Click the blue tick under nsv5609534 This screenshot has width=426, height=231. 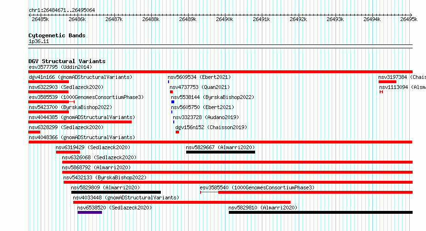[168, 82]
